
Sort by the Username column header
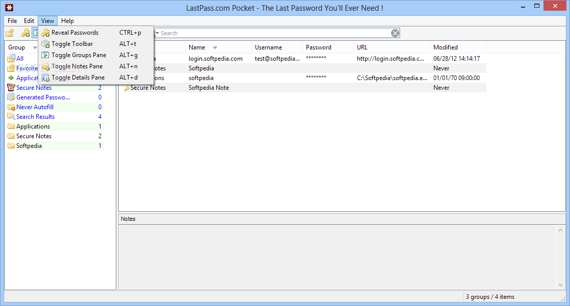277,47
